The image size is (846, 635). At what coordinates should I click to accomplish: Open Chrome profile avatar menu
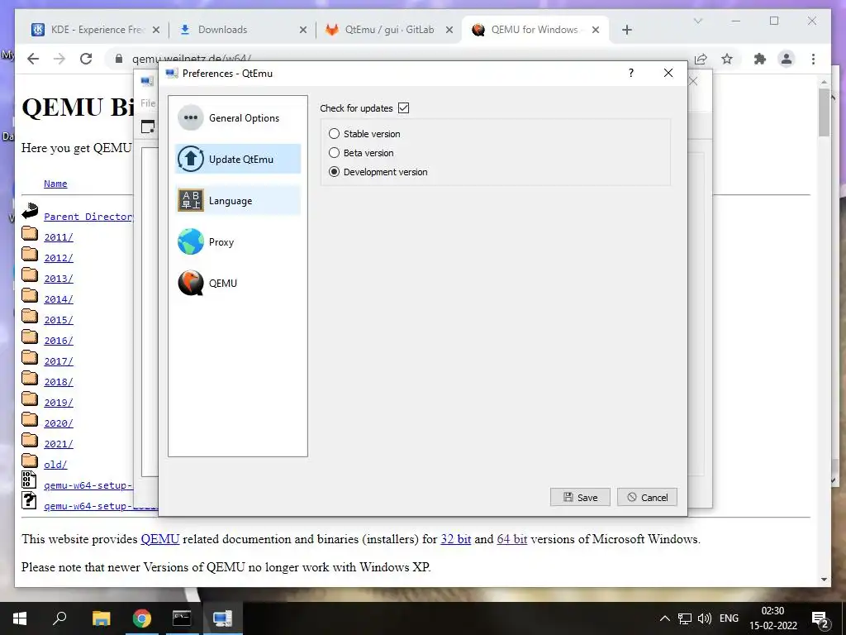787,59
